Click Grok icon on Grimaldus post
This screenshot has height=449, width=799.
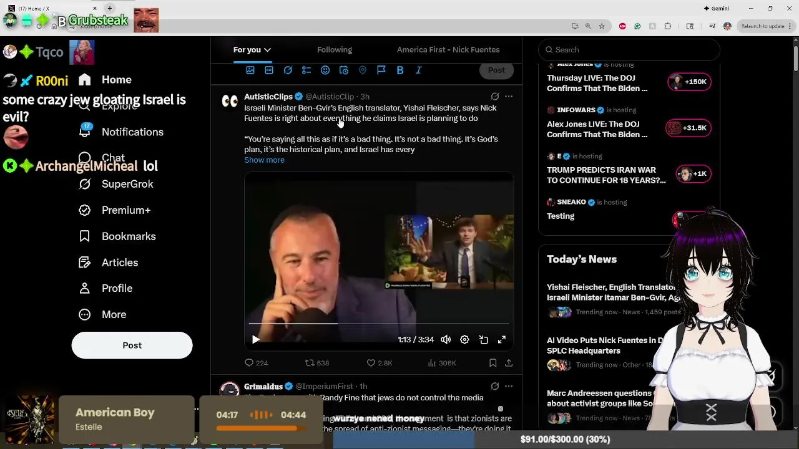tap(494, 387)
